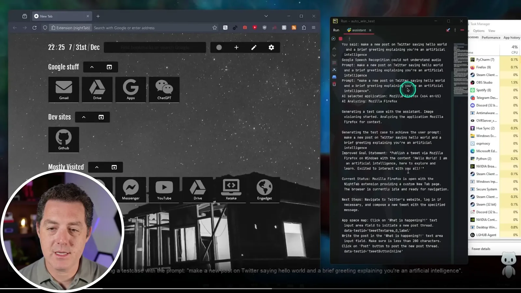The image size is (521, 293).
Task: Click nightTab edit pencil icon
Action: coord(254,48)
